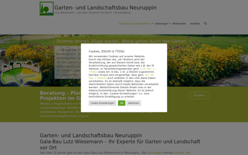The height and width of the screenshot is (155, 248).
Task: Expand the Gala-Bau Lutz Wiesemann submenu arrow
Action: click(152, 24)
